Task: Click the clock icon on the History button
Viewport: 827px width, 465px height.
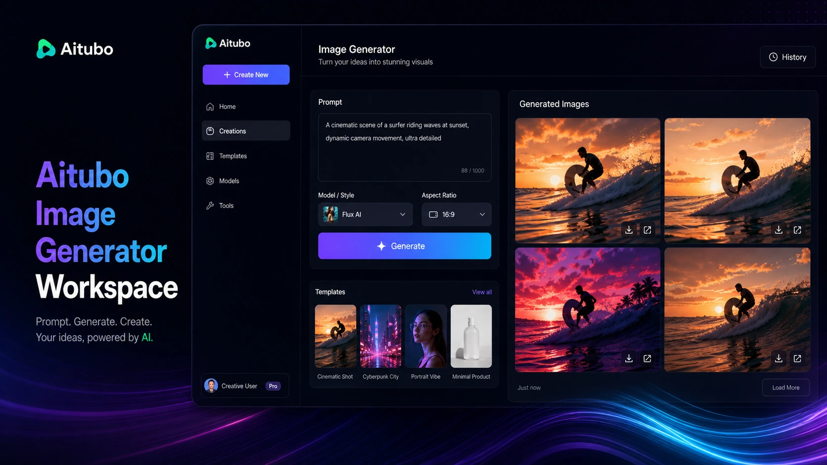Action: tap(773, 57)
